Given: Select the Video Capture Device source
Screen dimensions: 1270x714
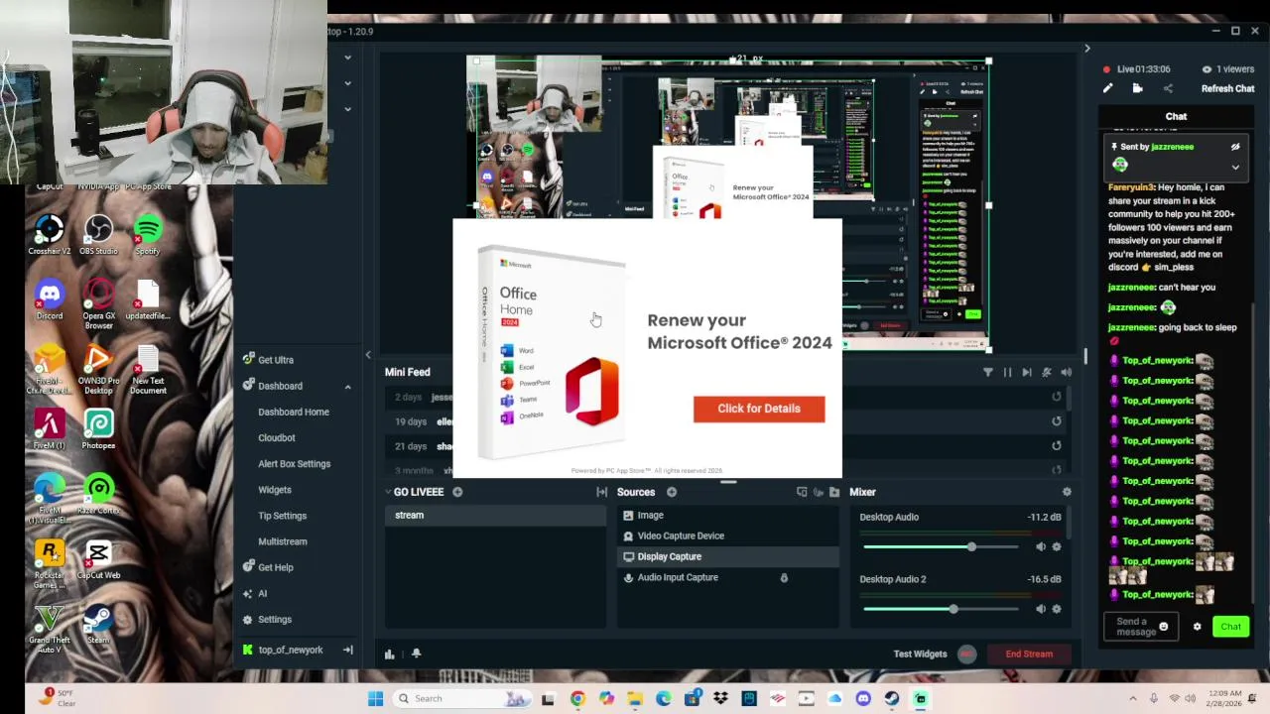Looking at the screenshot, I should pyautogui.click(x=728, y=535).
